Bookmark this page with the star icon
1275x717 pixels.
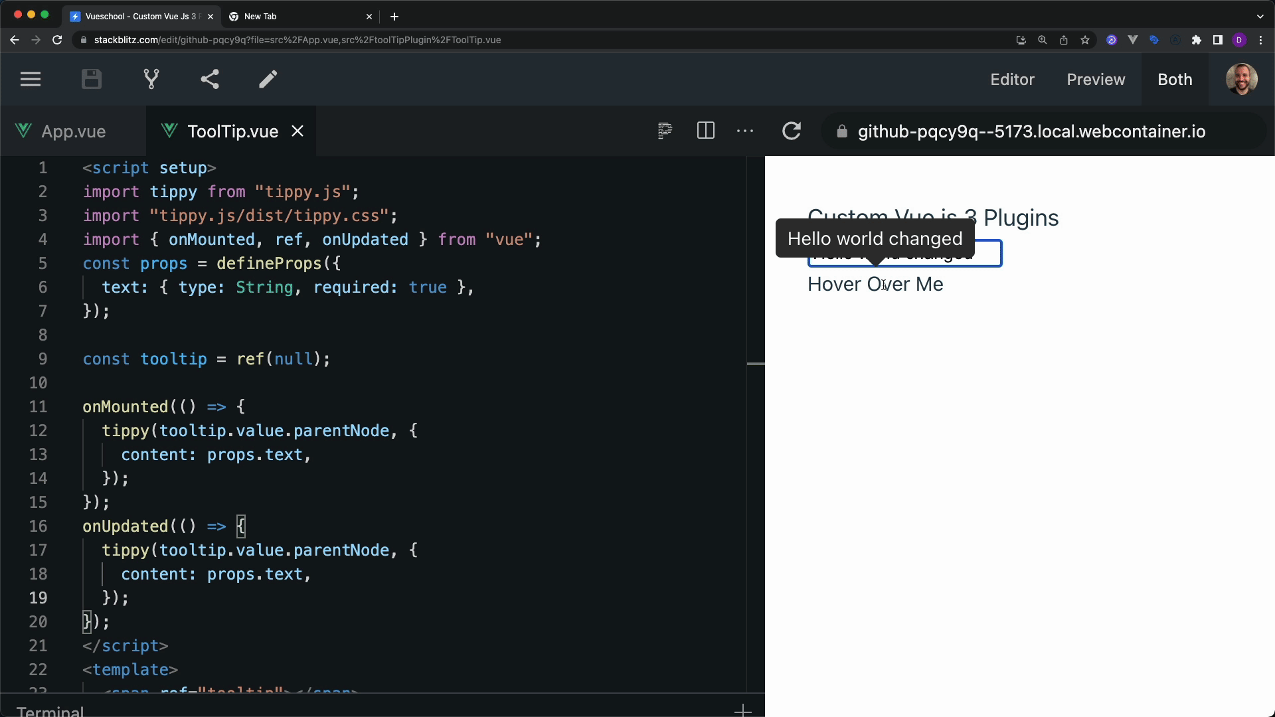click(1085, 40)
